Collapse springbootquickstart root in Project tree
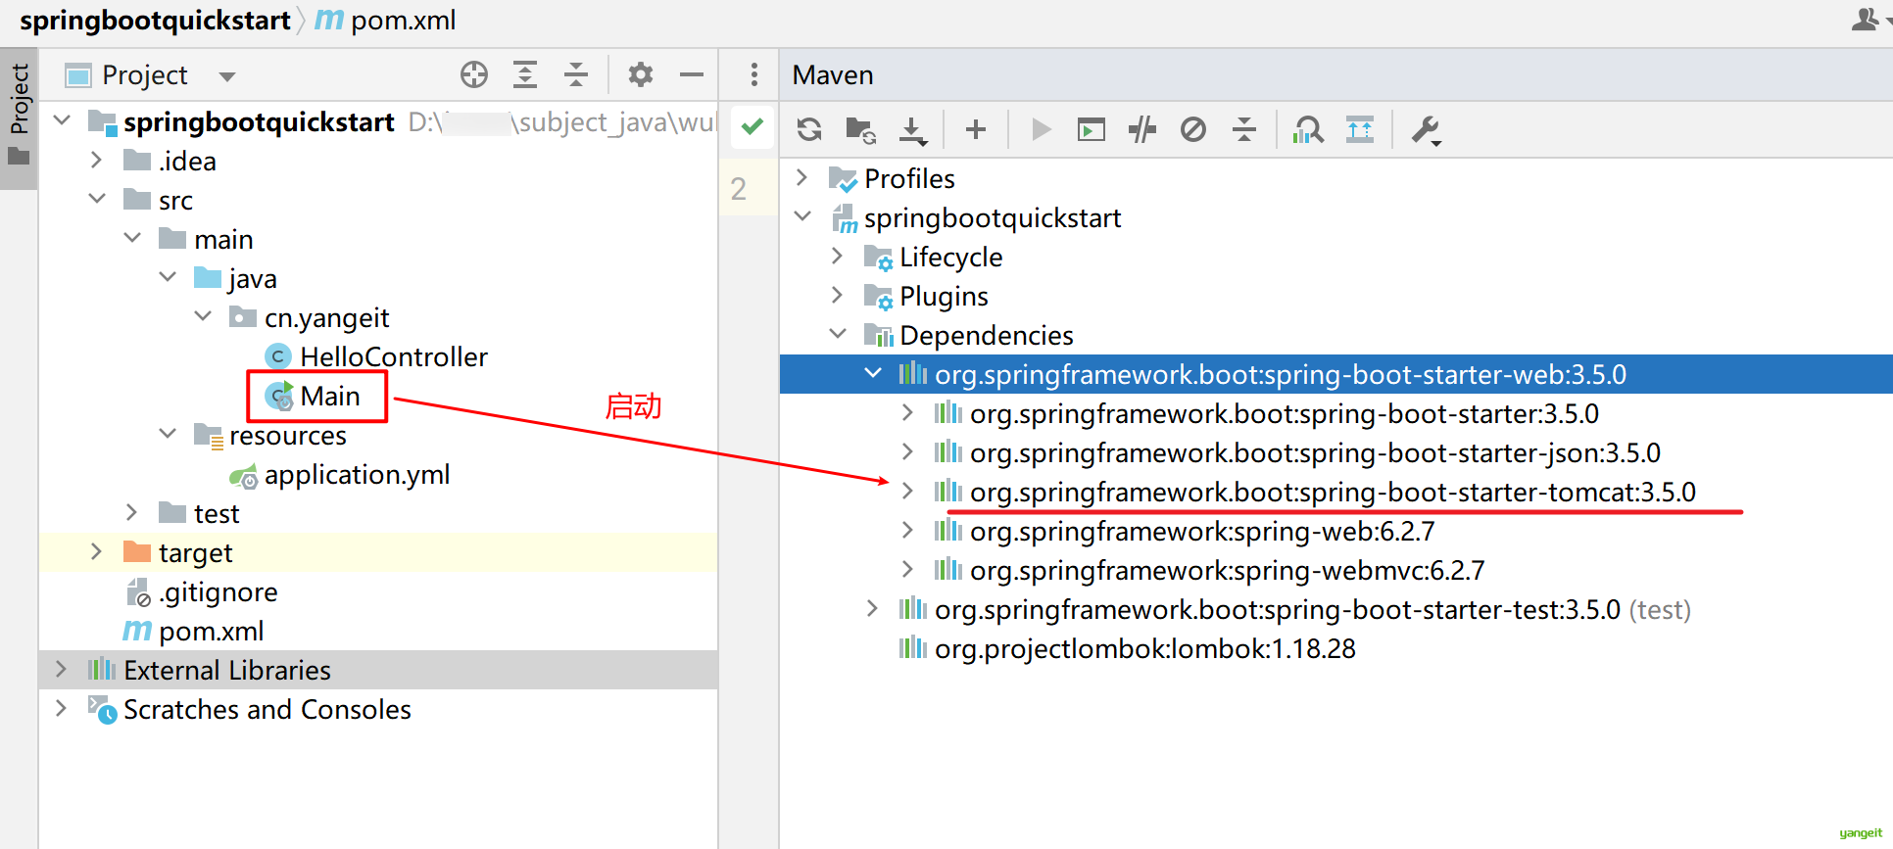Viewport: 1893px width, 849px height. [63, 120]
